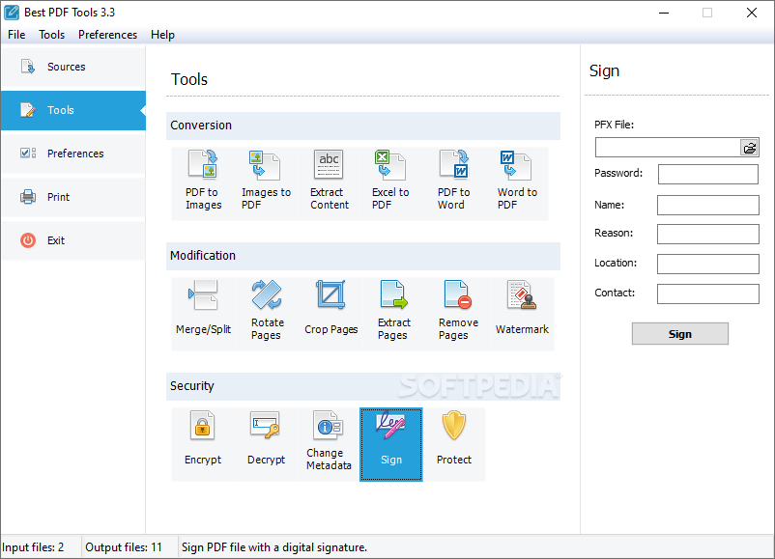Click the Sign button in the panel
Viewport: 775px width, 559px height.
[x=679, y=334]
